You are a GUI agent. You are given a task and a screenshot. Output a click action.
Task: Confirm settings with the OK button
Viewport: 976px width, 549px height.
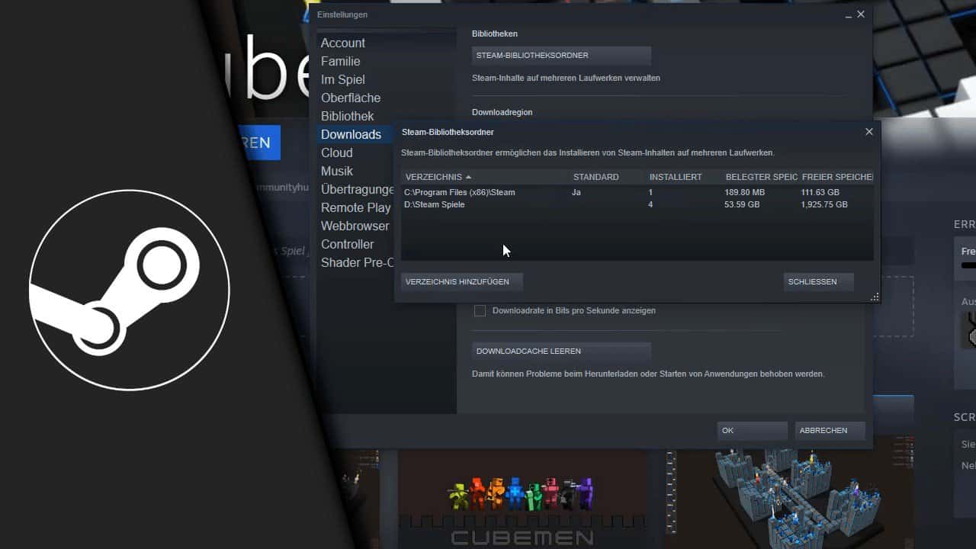pyautogui.click(x=752, y=431)
